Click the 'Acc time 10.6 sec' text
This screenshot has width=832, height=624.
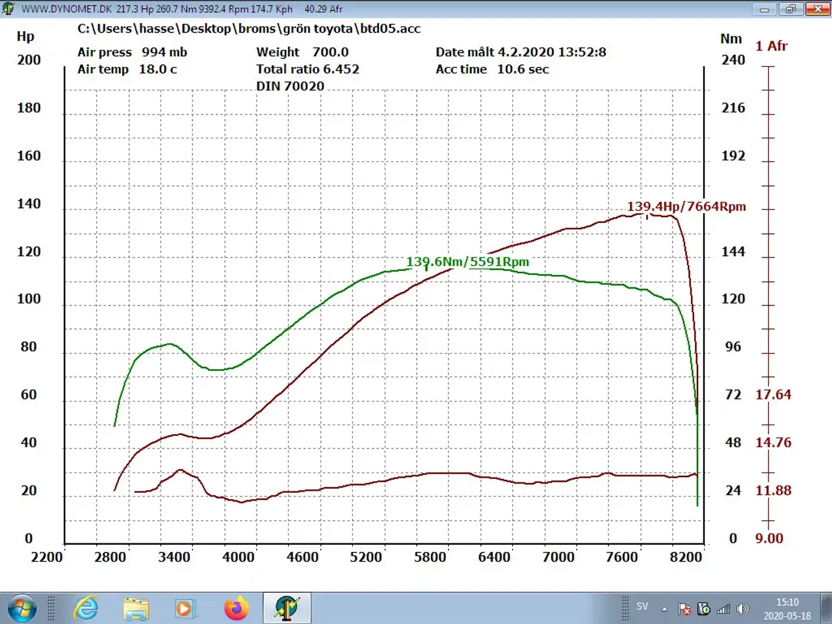coord(492,69)
